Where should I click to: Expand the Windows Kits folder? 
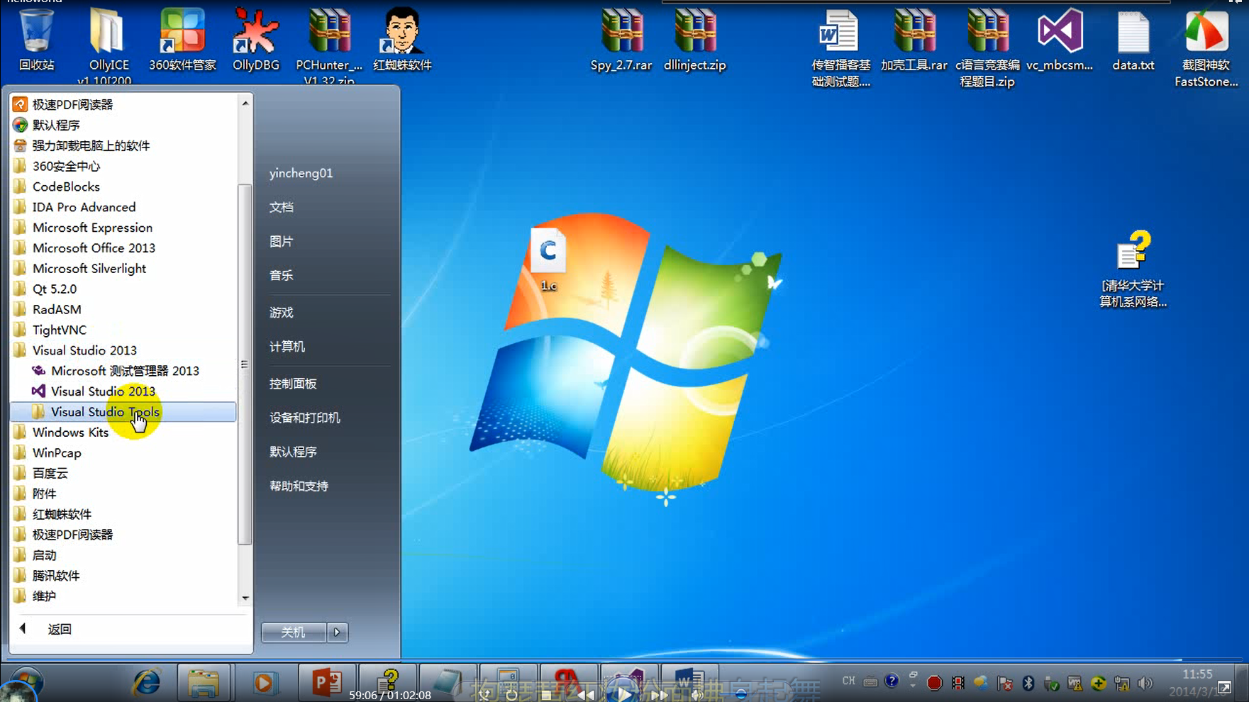pyautogui.click(x=123, y=433)
